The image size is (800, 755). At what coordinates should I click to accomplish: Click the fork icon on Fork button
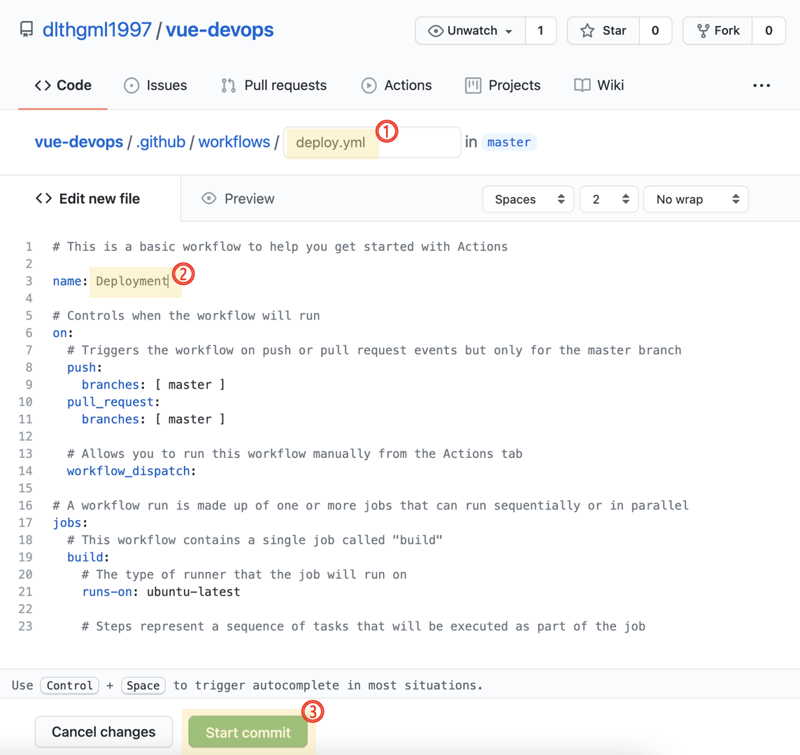[x=703, y=31]
